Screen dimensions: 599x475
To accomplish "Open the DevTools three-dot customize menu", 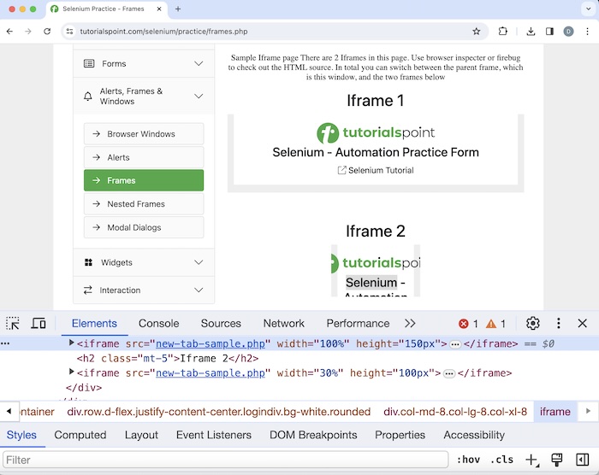I will coord(559,324).
